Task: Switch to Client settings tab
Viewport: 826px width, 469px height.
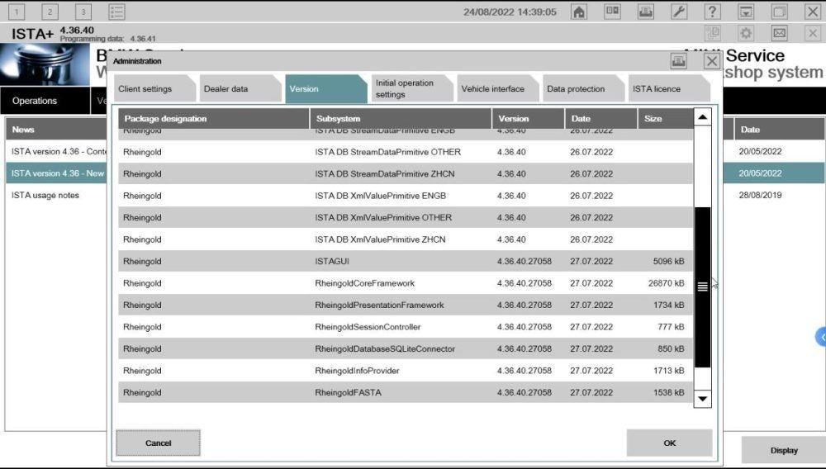Action: 154,88
